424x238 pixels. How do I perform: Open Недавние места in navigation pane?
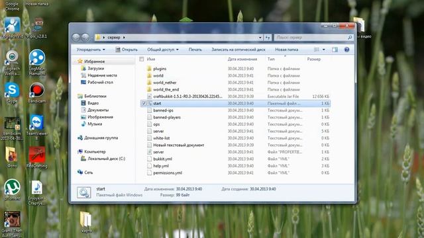click(x=102, y=75)
